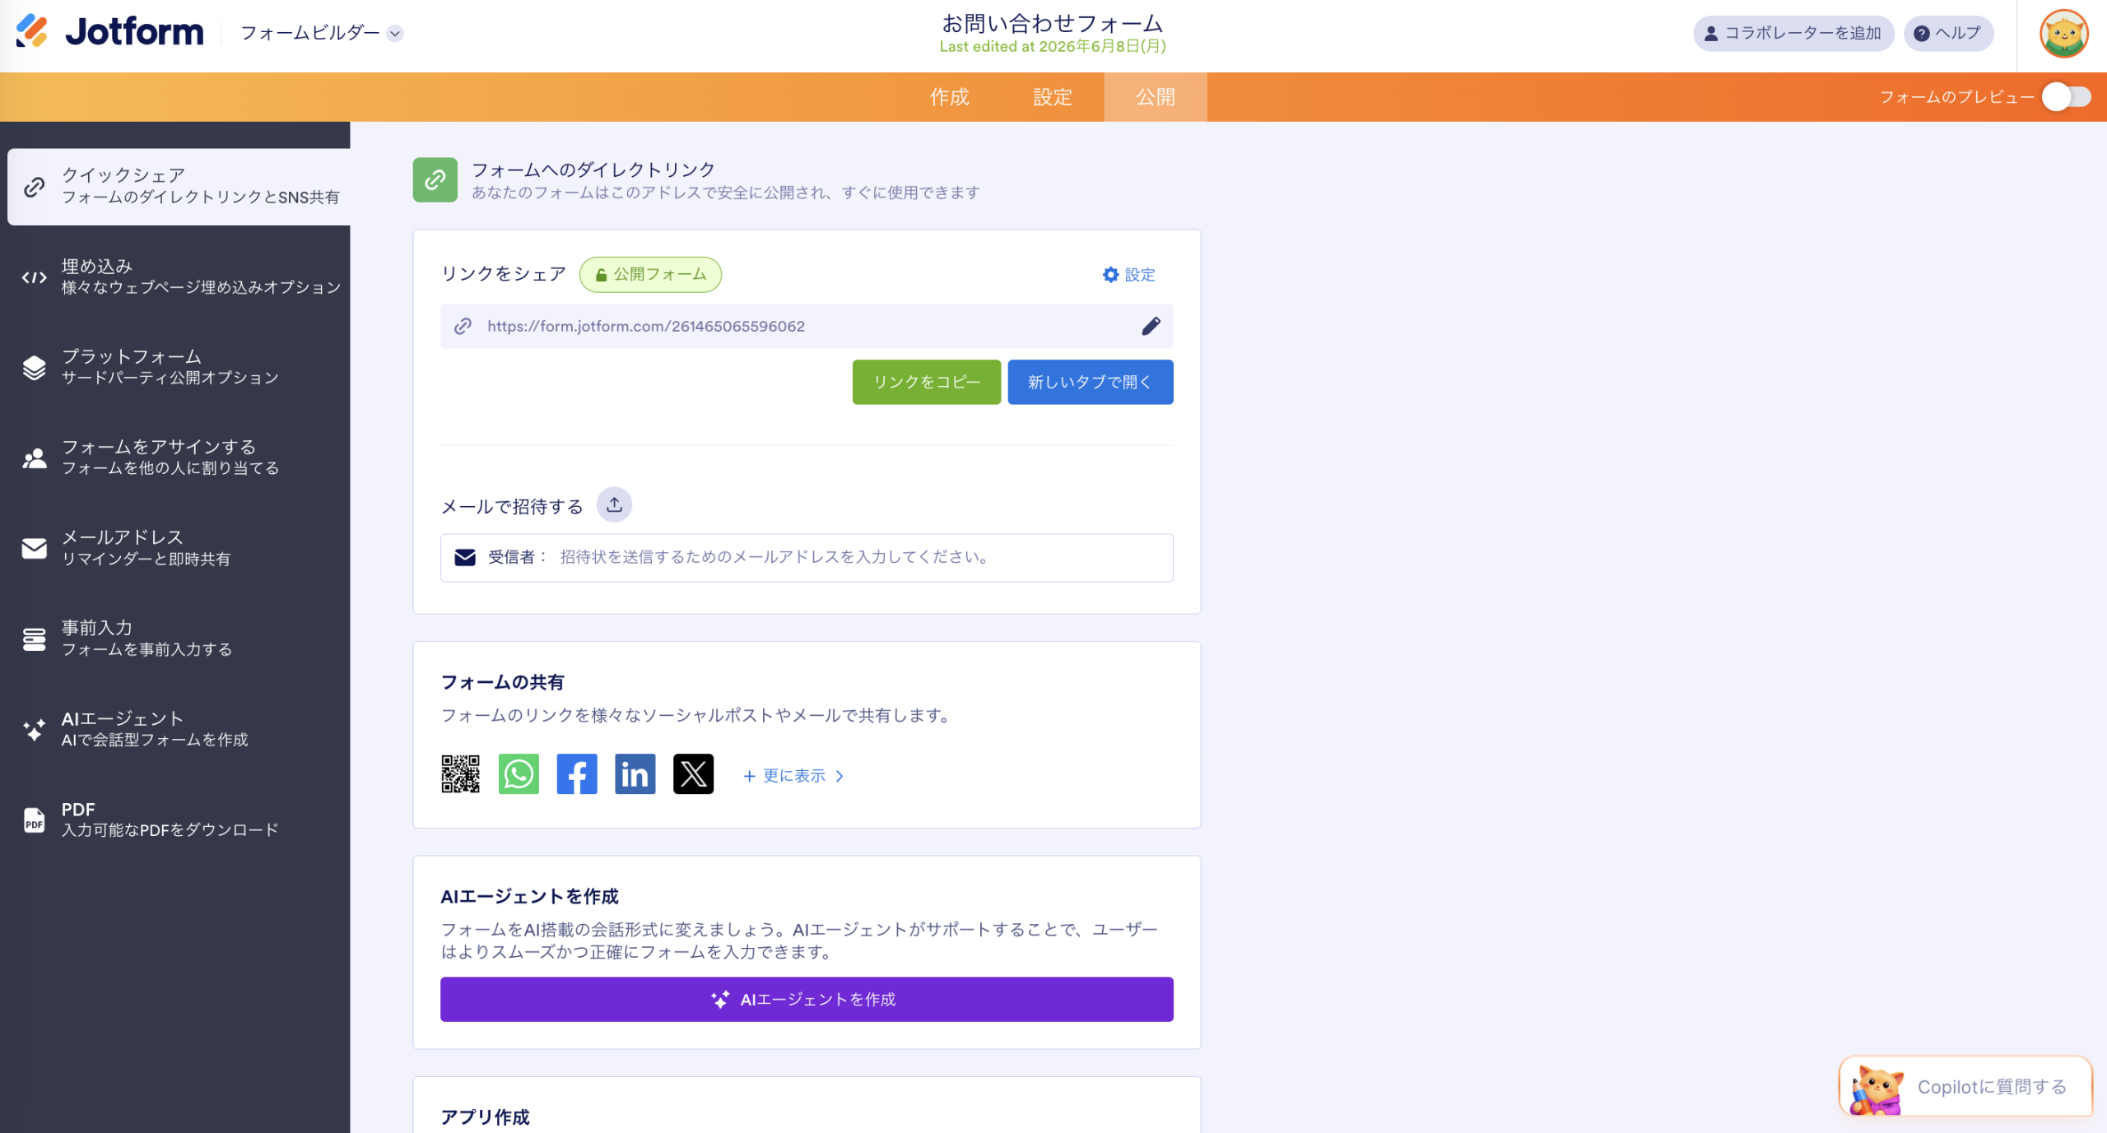Screen dimensions: 2107x1133
Task: Click the chain link icon in URL field
Action: 463,327
